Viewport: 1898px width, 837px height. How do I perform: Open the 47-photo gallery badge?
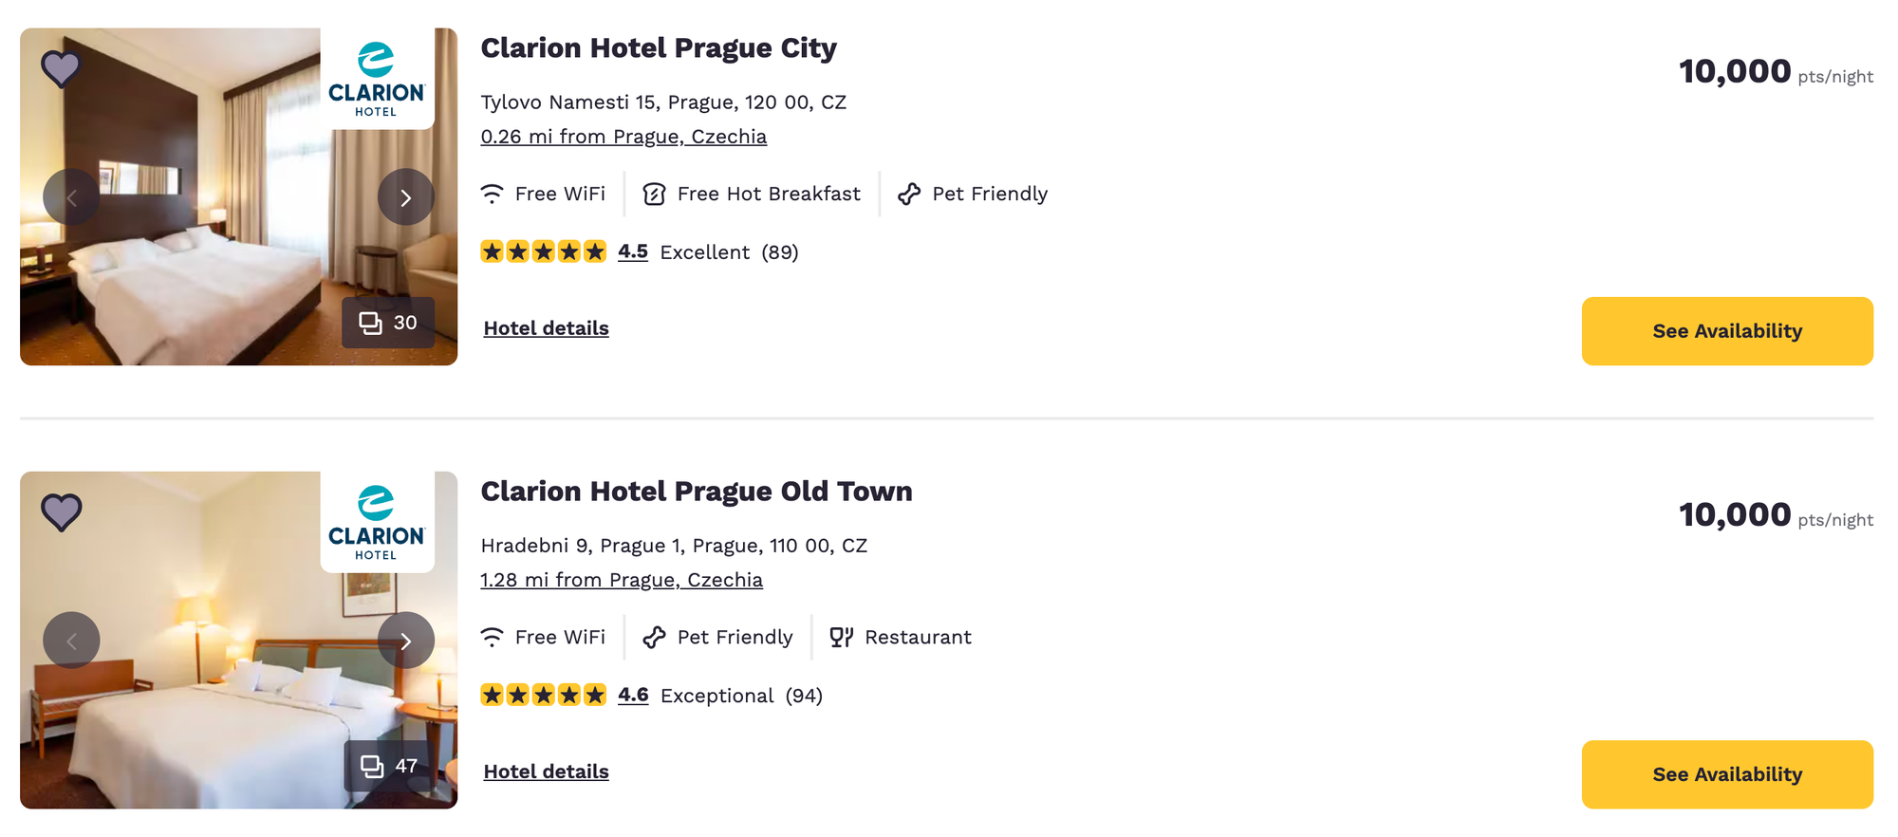(x=389, y=766)
